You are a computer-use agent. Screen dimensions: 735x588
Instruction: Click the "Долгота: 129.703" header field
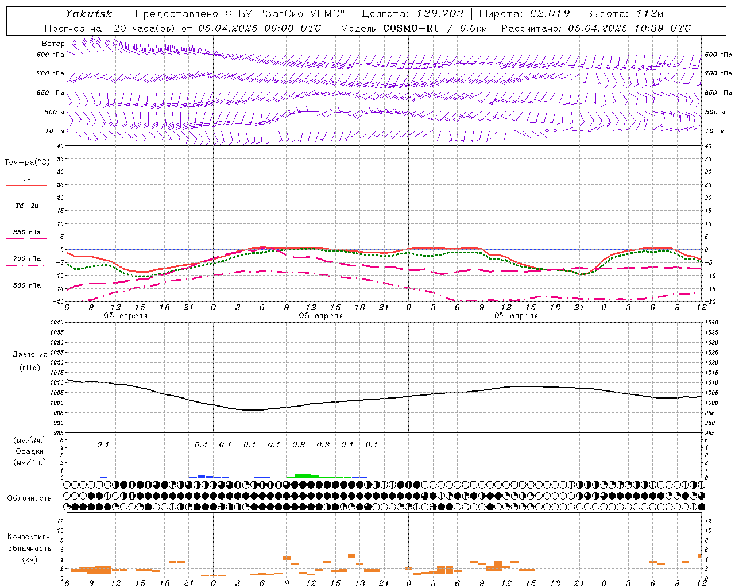coord(412,14)
